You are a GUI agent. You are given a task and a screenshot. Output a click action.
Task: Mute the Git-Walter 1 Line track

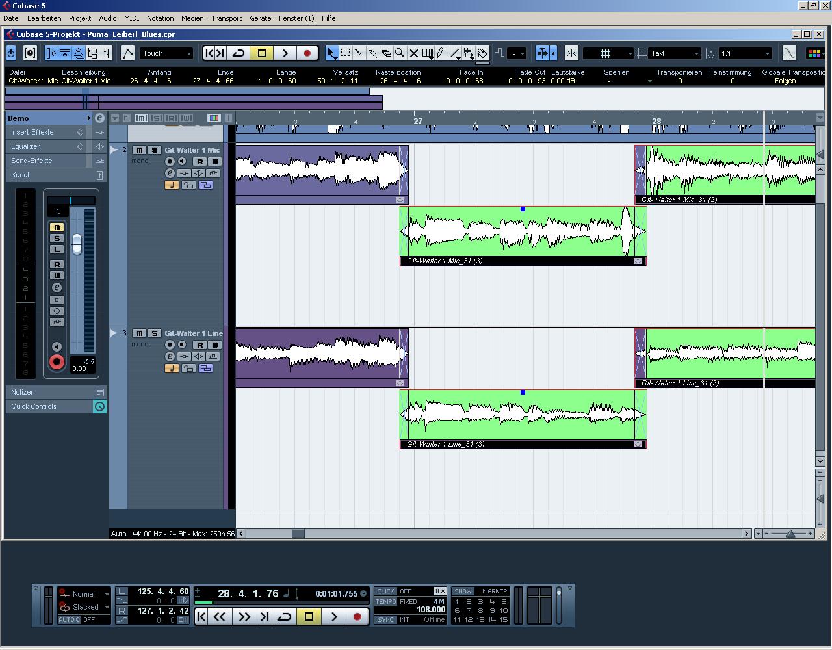(139, 333)
